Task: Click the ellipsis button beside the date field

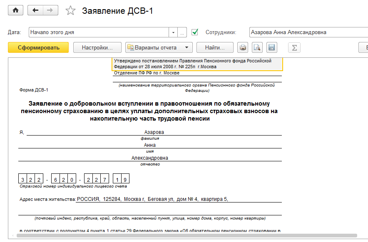Action: pos(182,32)
